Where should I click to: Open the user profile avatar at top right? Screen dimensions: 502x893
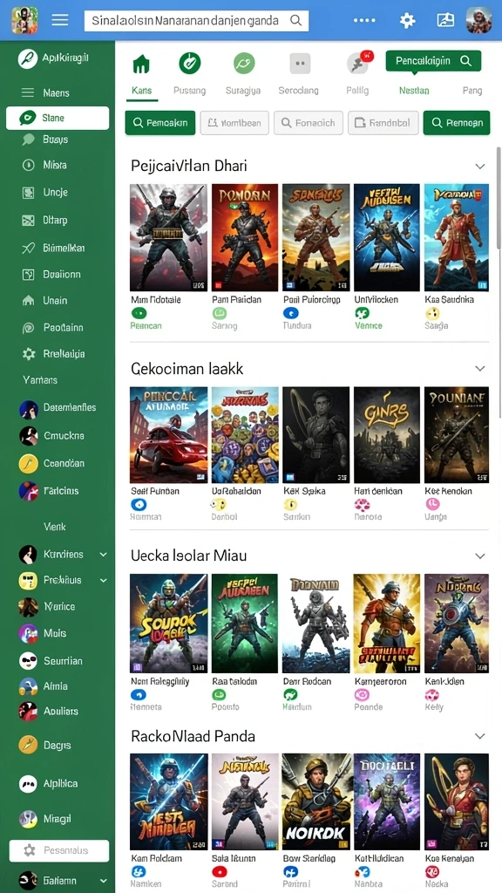pos(478,20)
